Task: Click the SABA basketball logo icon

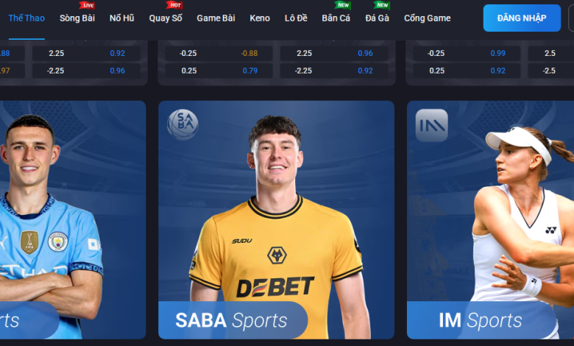Action: click(183, 124)
